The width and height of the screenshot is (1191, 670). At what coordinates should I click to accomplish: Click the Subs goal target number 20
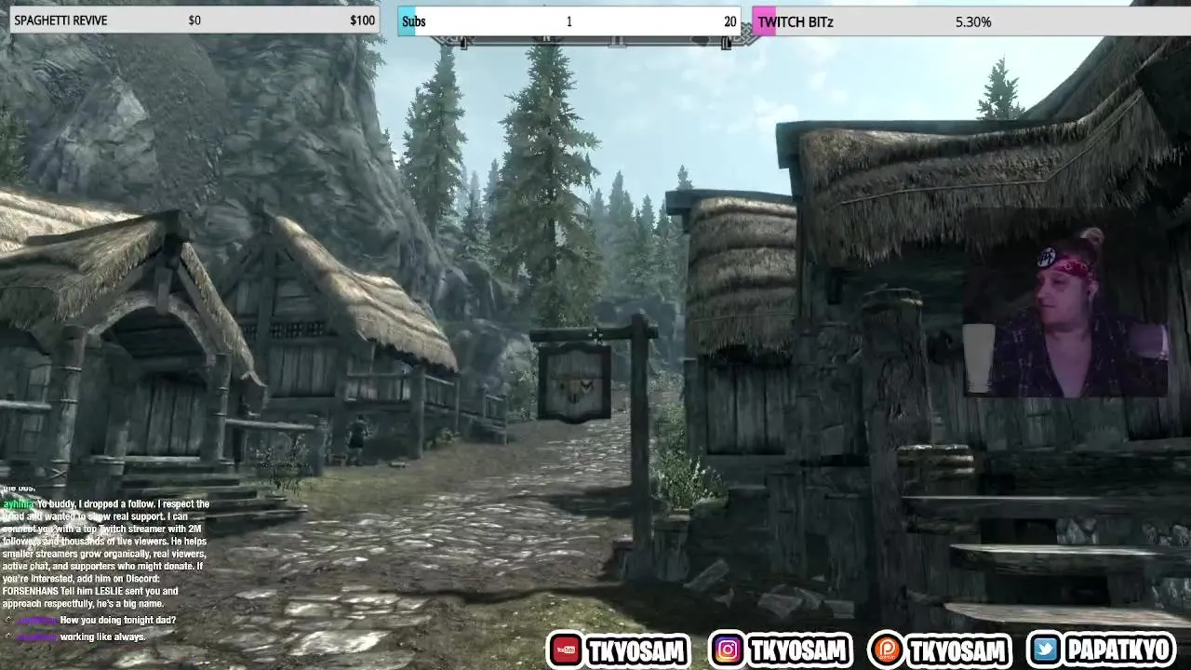729,21
